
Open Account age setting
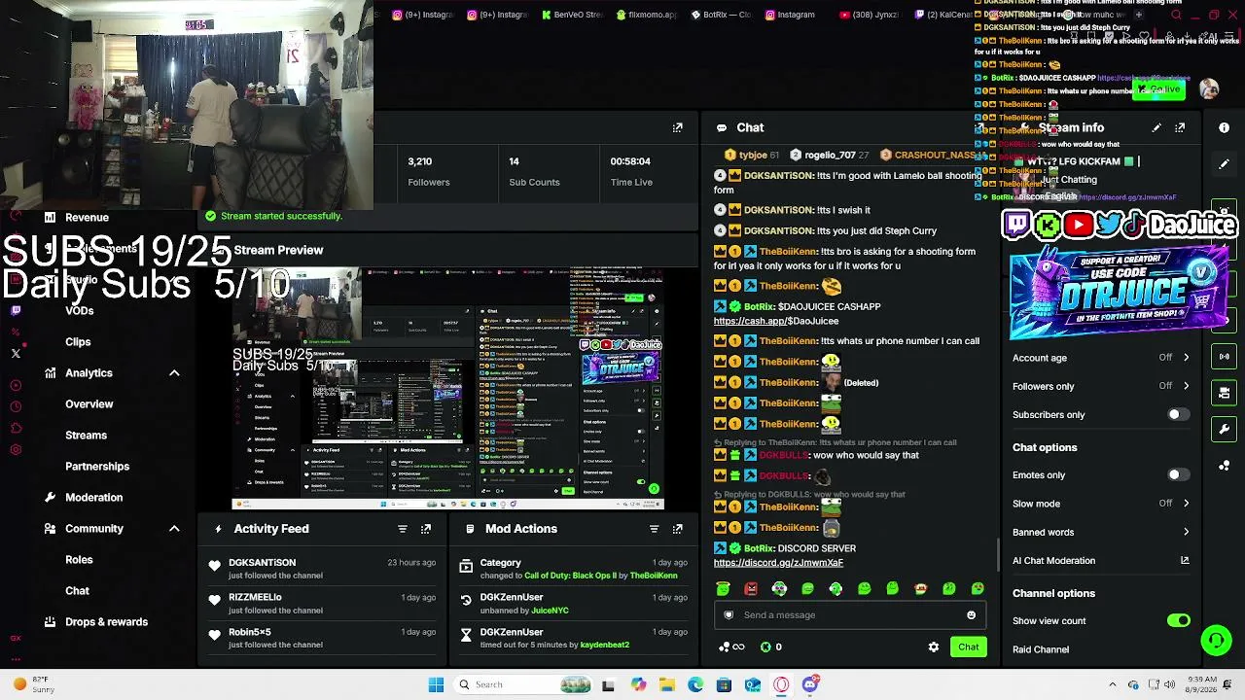[1101, 358]
